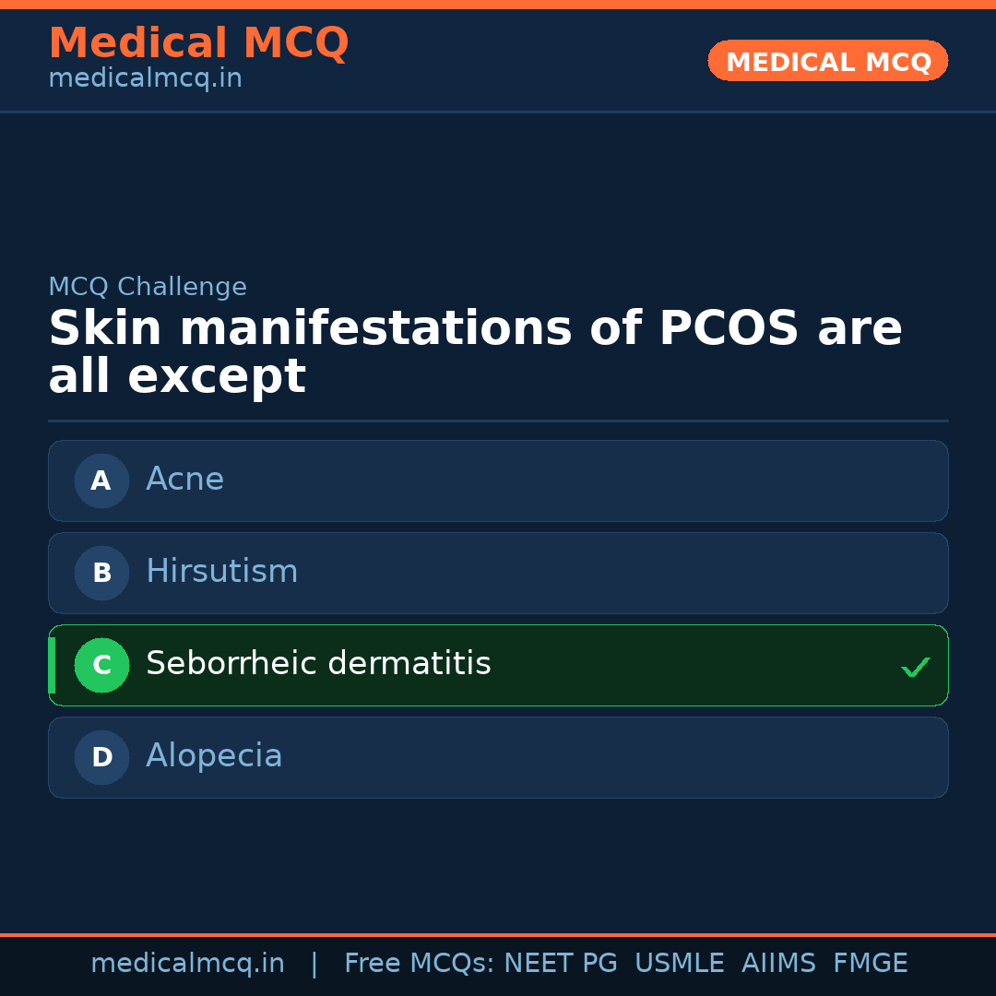
Task: Click the green bar left of option C
Action: [x=52, y=665]
